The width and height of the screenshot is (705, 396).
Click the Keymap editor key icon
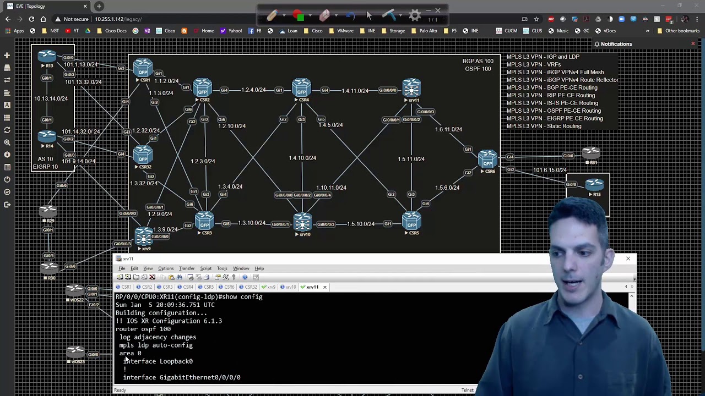click(234, 277)
